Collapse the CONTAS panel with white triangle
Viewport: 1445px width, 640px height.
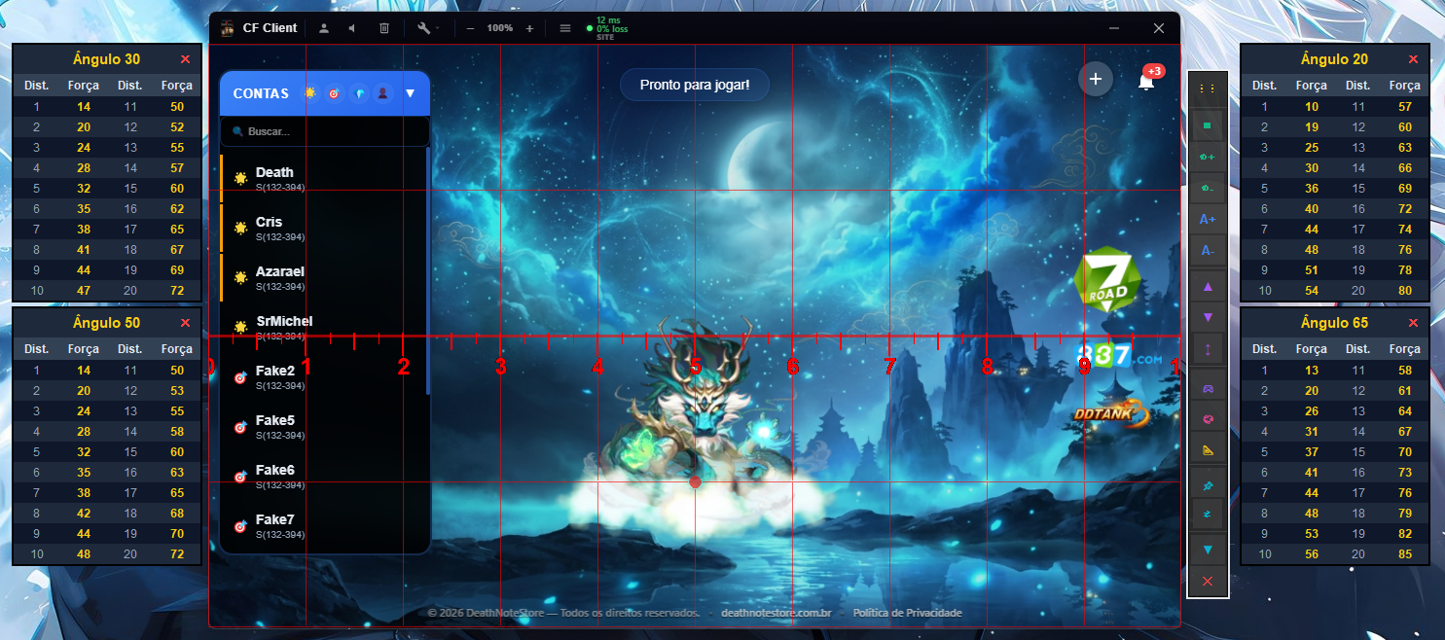click(411, 93)
